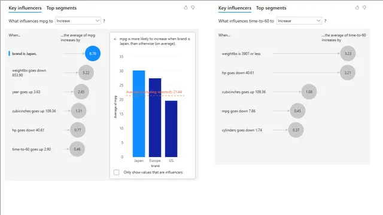
Task: Click thumbs down icon in mpg visual
Action: point(193,8)
